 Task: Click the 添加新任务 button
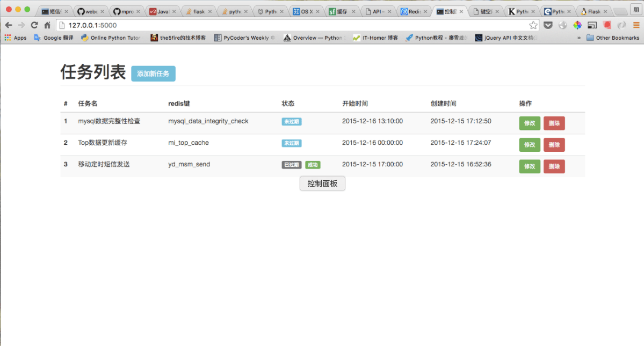coord(153,74)
